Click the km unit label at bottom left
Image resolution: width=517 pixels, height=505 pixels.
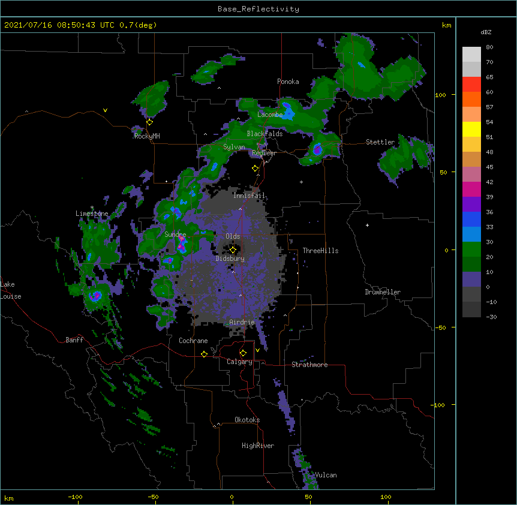click(9, 498)
